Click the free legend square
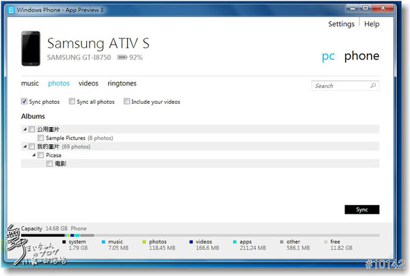410x276 pixels. [325, 242]
